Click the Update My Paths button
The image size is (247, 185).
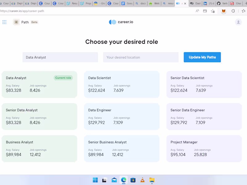pyautogui.click(x=202, y=57)
